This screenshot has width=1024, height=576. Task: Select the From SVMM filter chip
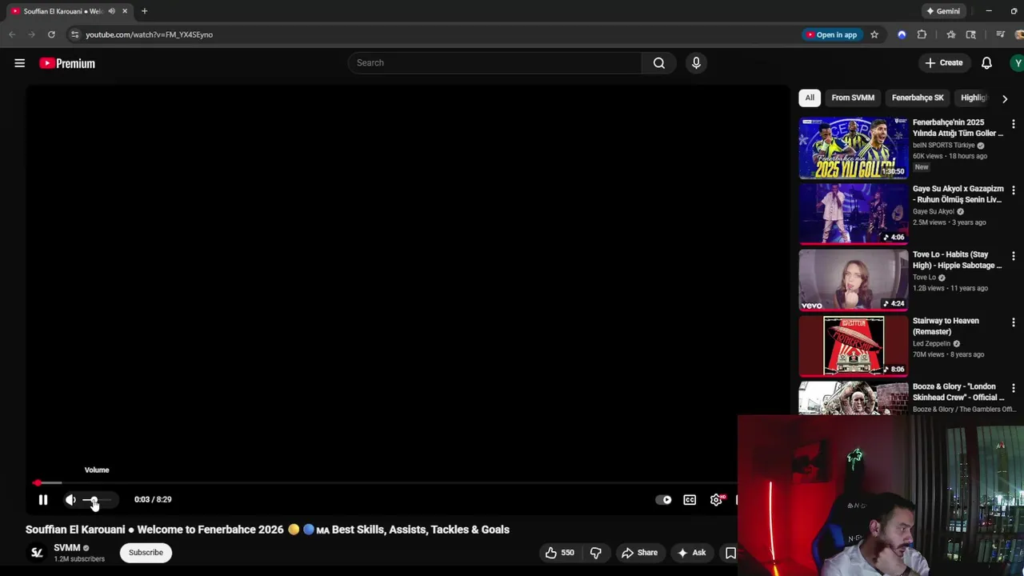[853, 98]
